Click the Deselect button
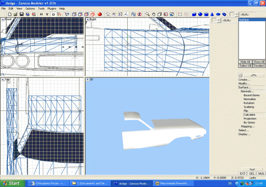Image resolution: width=266 pixels, height=187 pixels. pyautogui.click(x=259, y=66)
